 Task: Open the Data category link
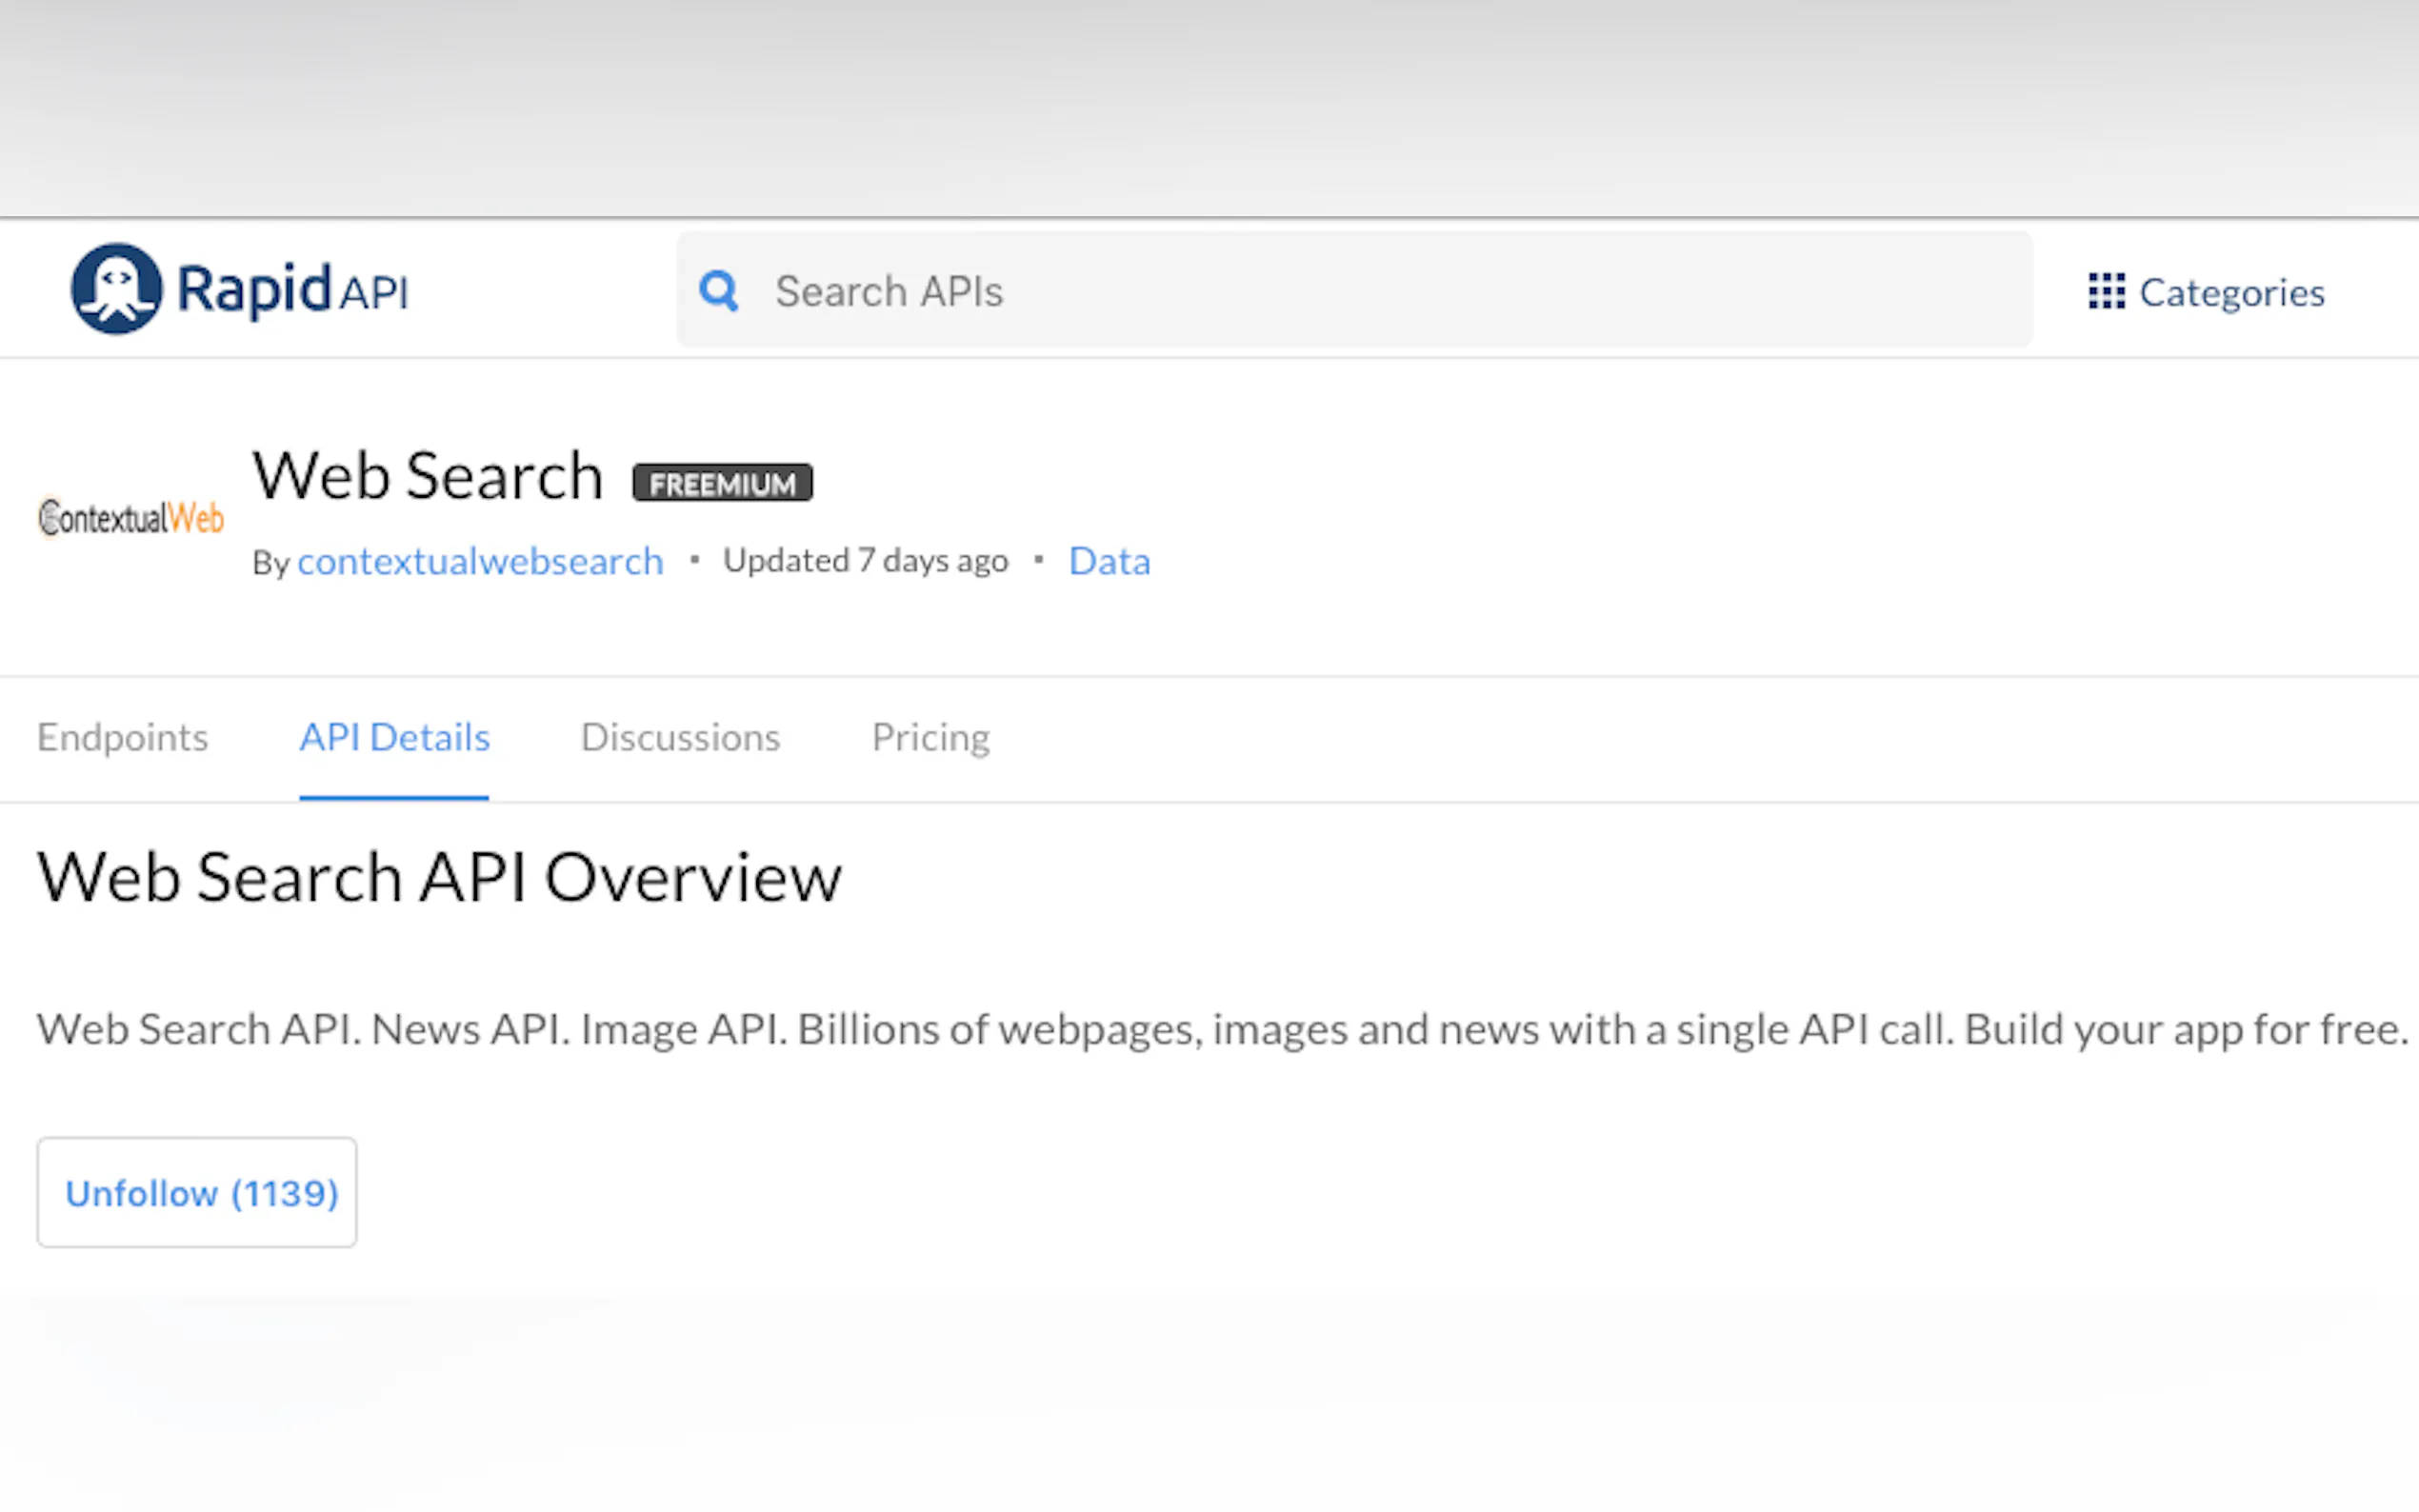pos(1109,561)
